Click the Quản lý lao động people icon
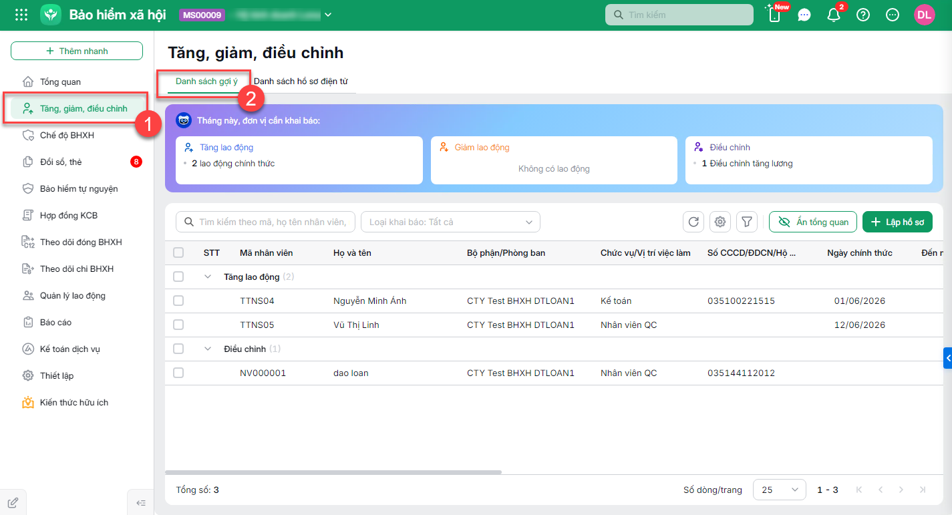952x515 pixels. coord(28,295)
